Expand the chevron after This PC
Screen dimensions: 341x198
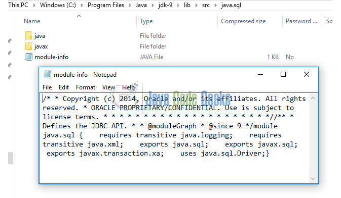[x=34, y=5]
